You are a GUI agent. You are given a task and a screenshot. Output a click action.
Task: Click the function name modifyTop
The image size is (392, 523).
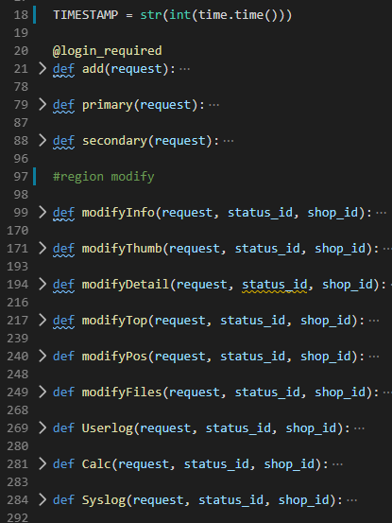point(115,321)
